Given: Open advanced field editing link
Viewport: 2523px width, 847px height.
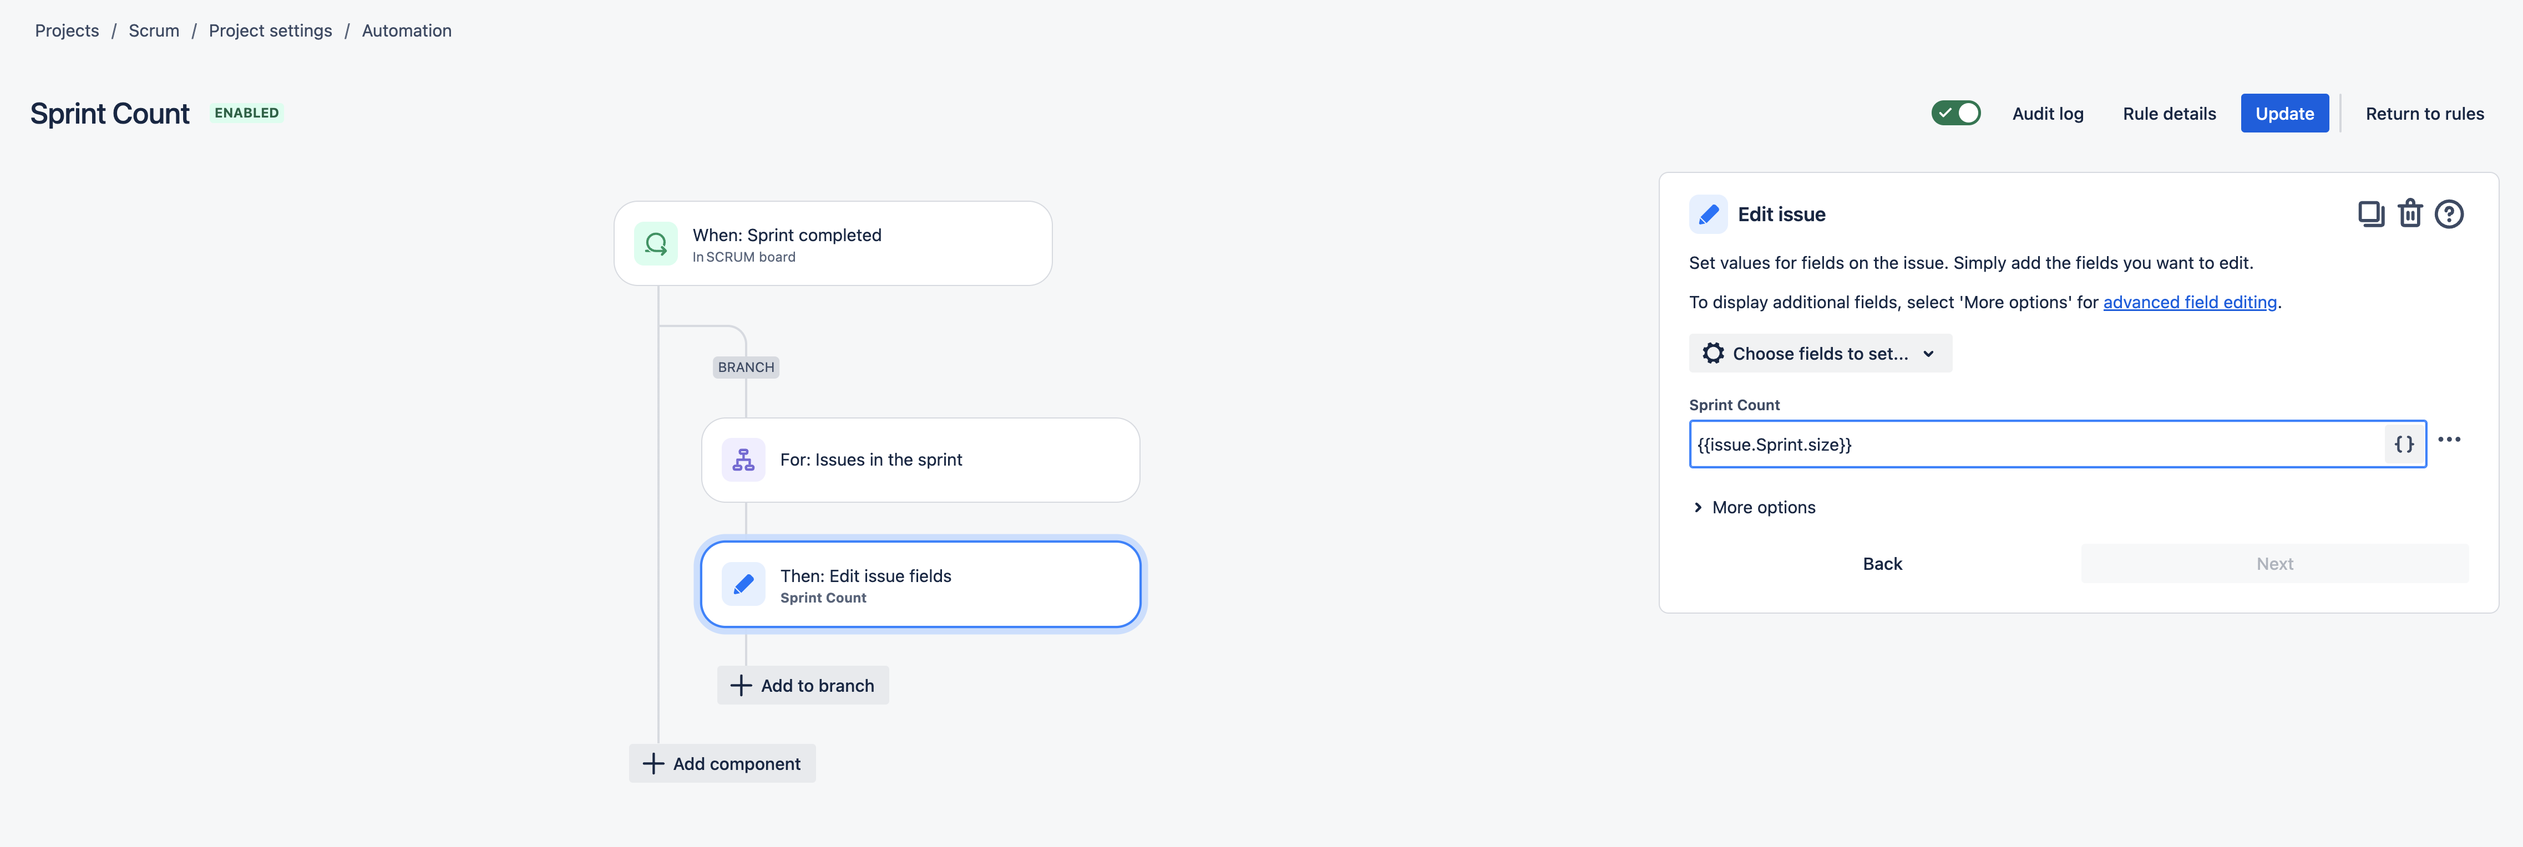Looking at the screenshot, I should click(2189, 303).
